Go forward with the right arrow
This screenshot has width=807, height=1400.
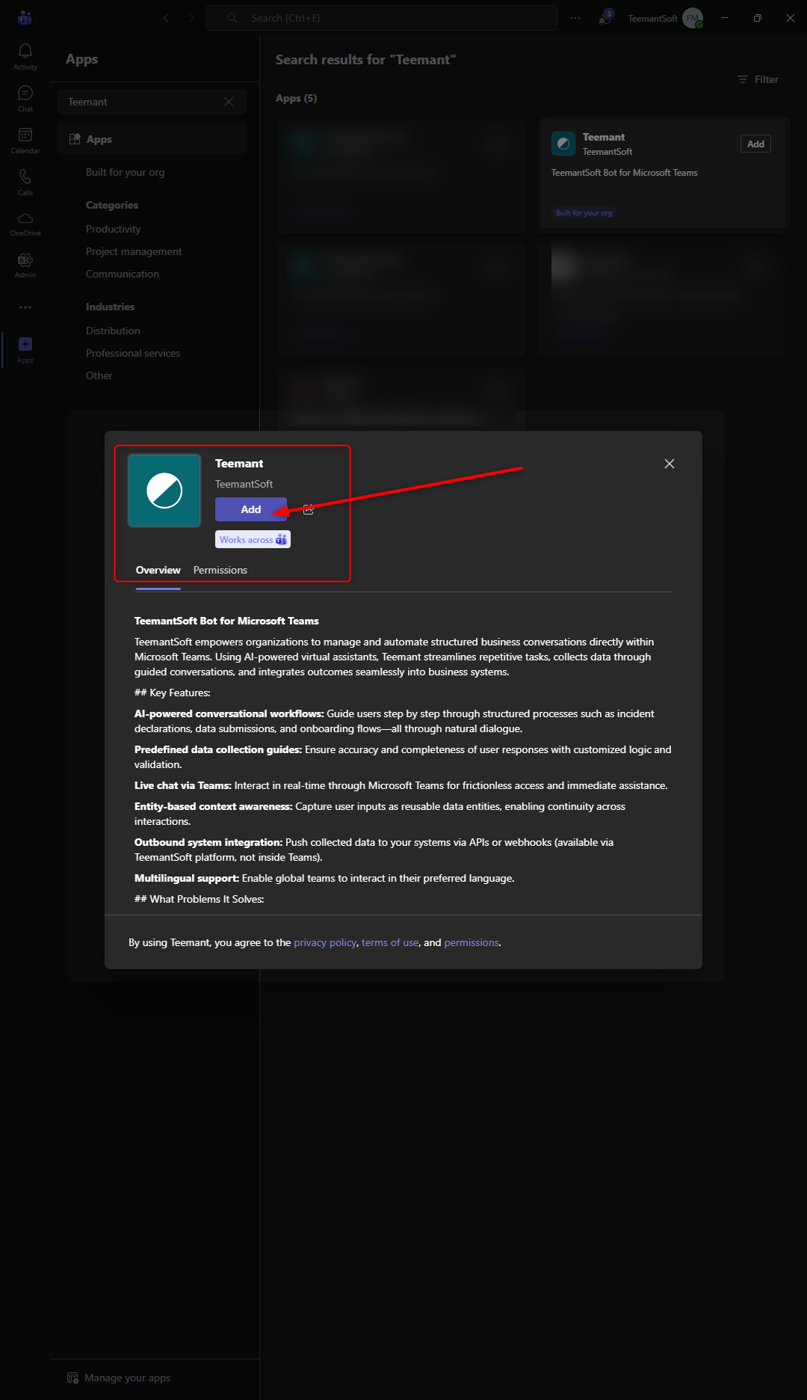[x=191, y=18]
